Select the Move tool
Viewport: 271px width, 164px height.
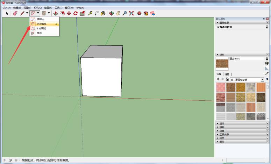click(69, 13)
